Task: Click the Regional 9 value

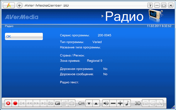Action: [94, 61]
